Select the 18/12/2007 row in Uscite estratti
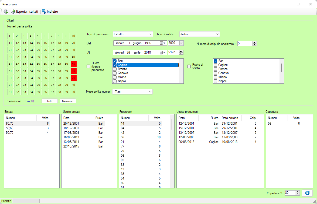The image size is (317, 204). pos(83,128)
